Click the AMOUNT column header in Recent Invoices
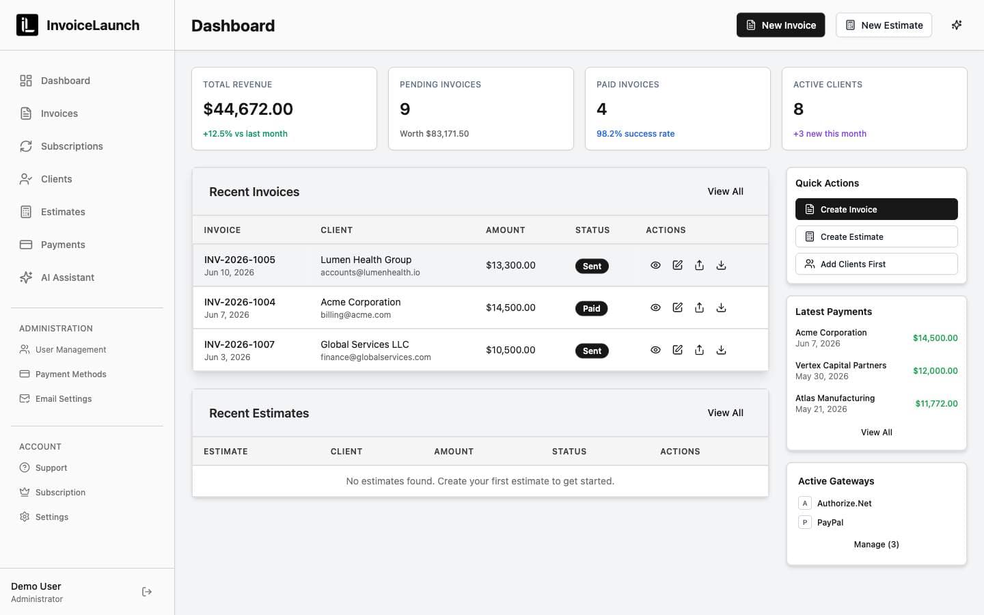The image size is (984, 615). pos(505,230)
